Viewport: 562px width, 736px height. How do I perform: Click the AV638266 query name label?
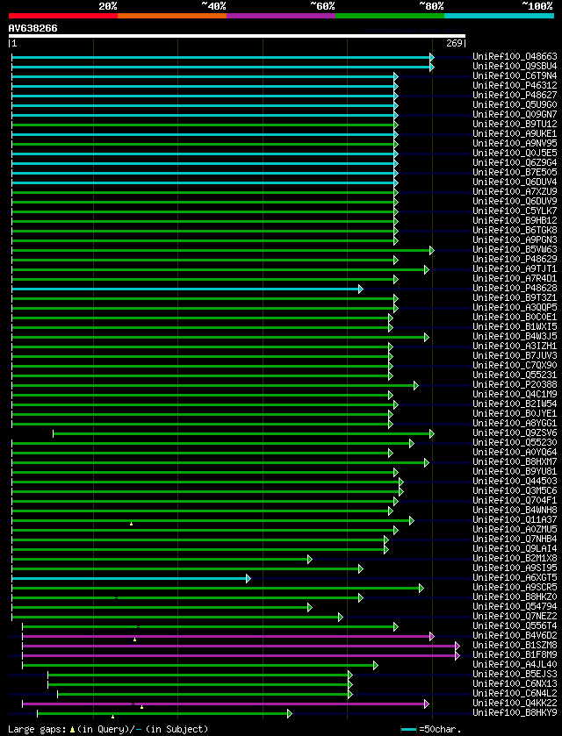click(32, 28)
